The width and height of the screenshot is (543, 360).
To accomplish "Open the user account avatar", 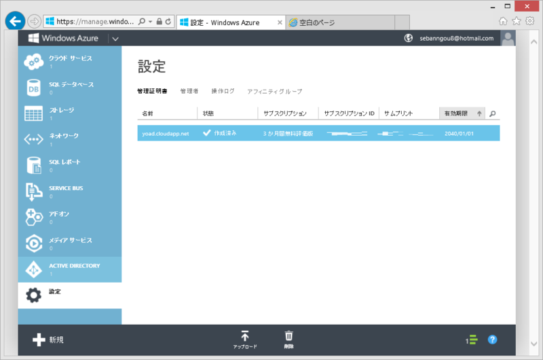I will [508, 38].
